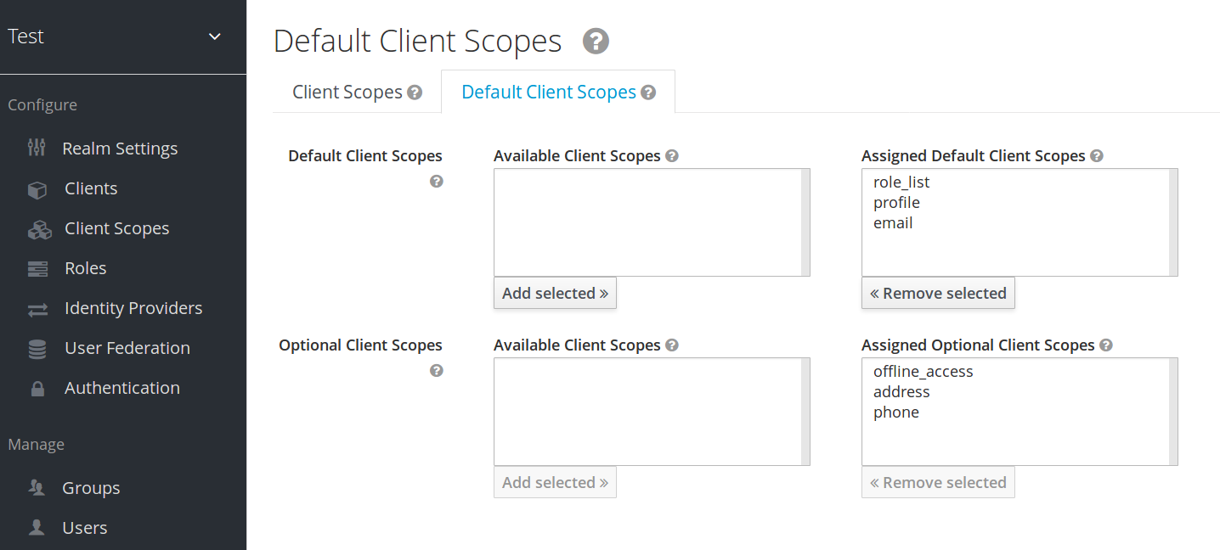This screenshot has width=1220, height=550.
Task: Click help icon under Optional Client Scopes label
Action: (x=437, y=371)
